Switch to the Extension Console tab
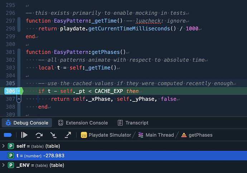The width and height of the screenshot is (247, 173). click(83, 123)
